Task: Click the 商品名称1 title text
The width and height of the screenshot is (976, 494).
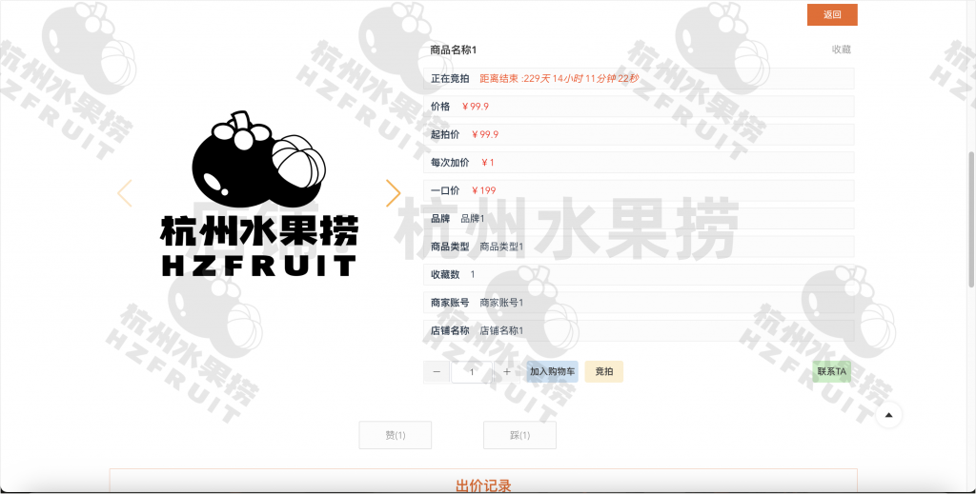Action: click(x=453, y=49)
